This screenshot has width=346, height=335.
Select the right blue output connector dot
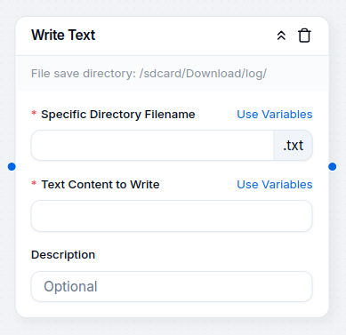(x=333, y=167)
